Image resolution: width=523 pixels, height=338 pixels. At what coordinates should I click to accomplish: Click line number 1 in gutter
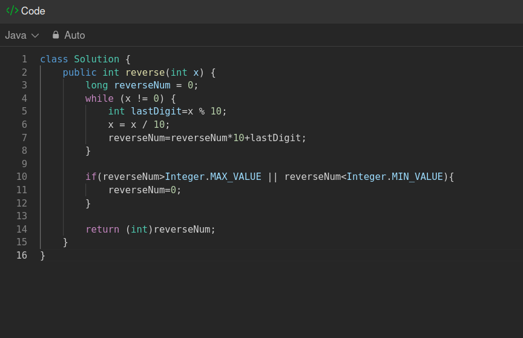click(x=24, y=59)
